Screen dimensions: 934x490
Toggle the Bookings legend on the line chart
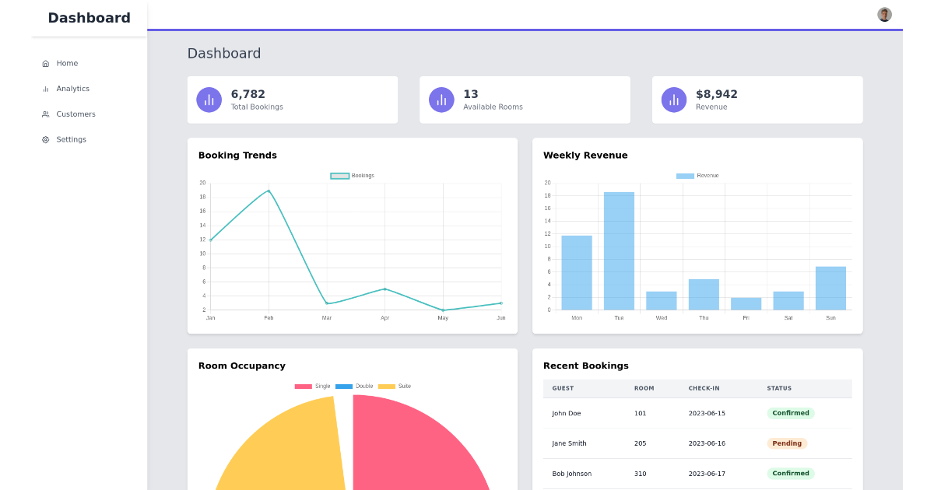[354, 176]
